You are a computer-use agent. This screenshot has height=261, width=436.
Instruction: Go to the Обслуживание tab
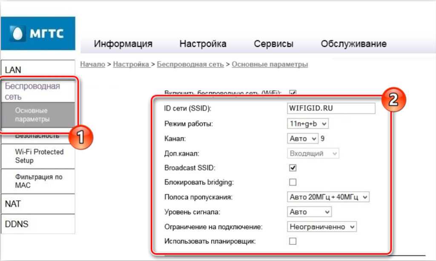(353, 44)
